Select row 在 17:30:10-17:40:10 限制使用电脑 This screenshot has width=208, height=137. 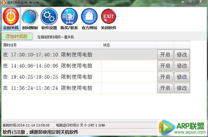pos(96,54)
